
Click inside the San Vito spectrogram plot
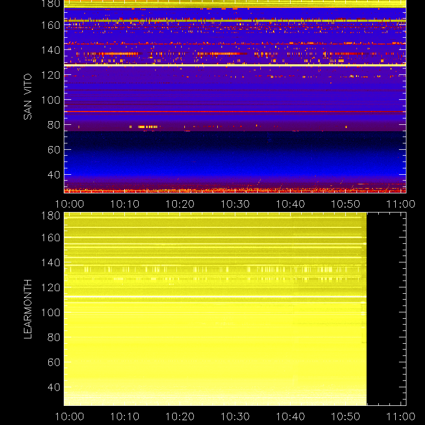pyautogui.click(x=235, y=97)
